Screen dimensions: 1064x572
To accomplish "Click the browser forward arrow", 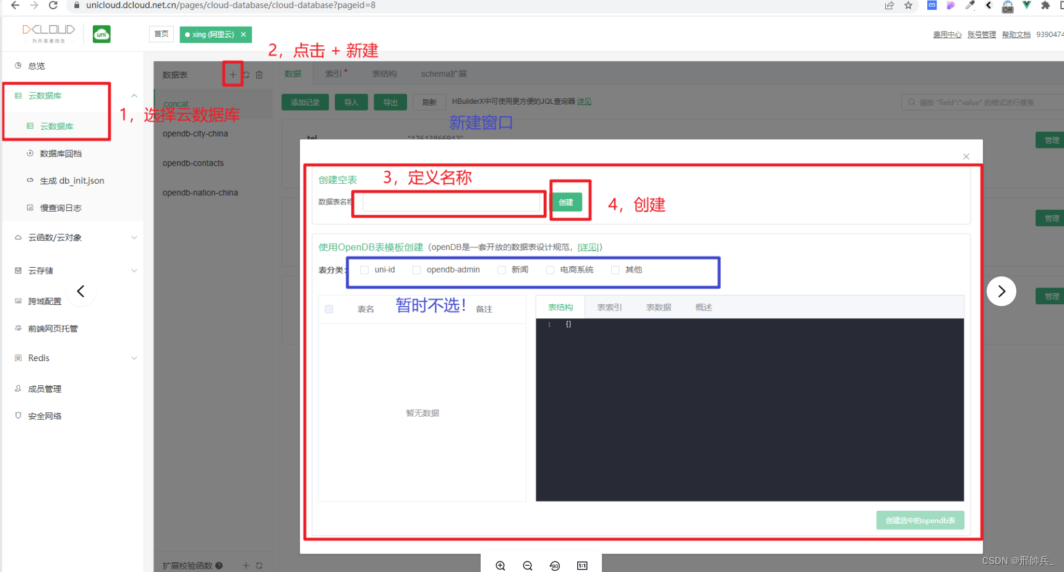I will click(34, 6).
